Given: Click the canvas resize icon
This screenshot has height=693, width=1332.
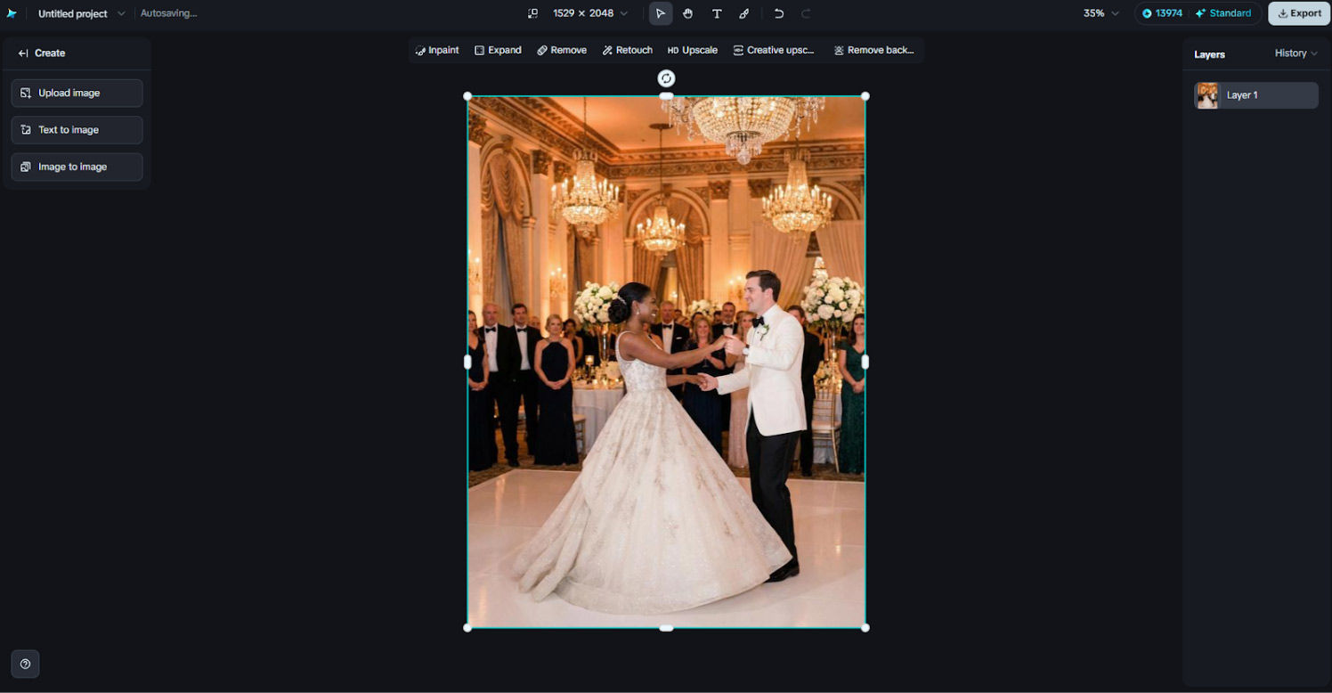Looking at the screenshot, I should tap(532, 13).
